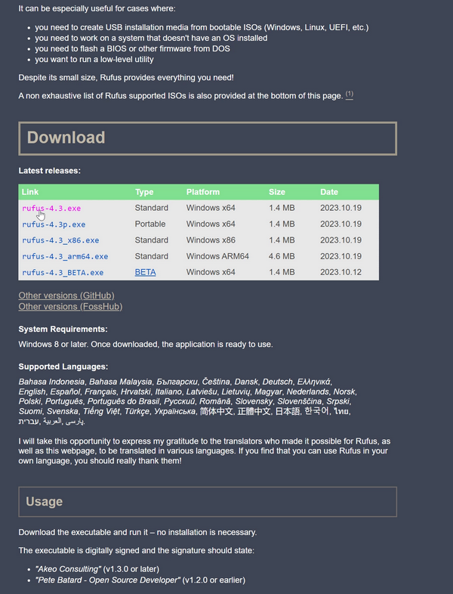This screenshot has width=453, height=594.
Task: Open the BETA link in Type column
Action: 145,272
